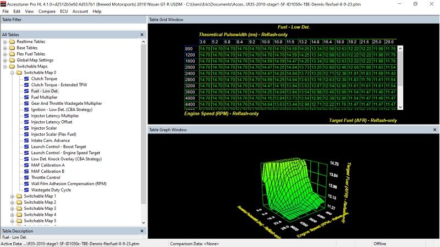The height and width of the screenshot is (247, 440).
Task: Click the Base Tables folder icon
Action: [x=12, y=48]
